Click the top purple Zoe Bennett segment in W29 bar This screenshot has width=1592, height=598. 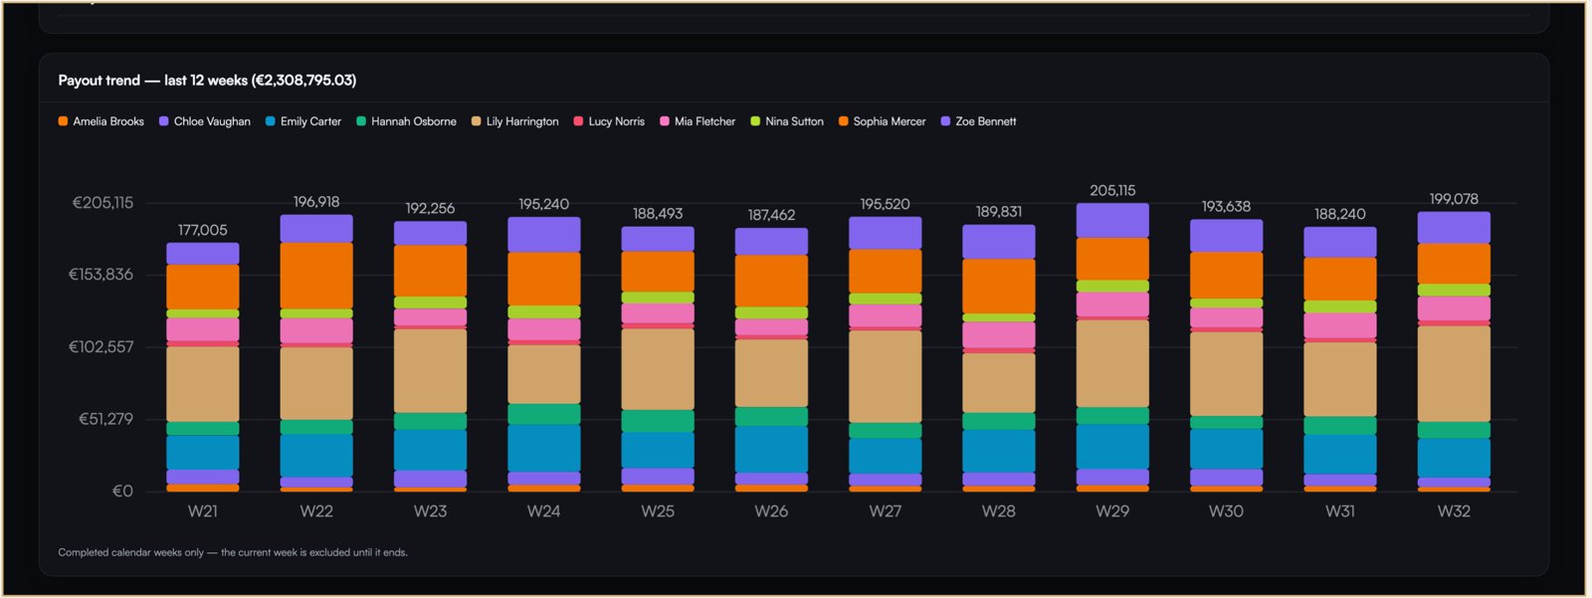click(1112, 221)
